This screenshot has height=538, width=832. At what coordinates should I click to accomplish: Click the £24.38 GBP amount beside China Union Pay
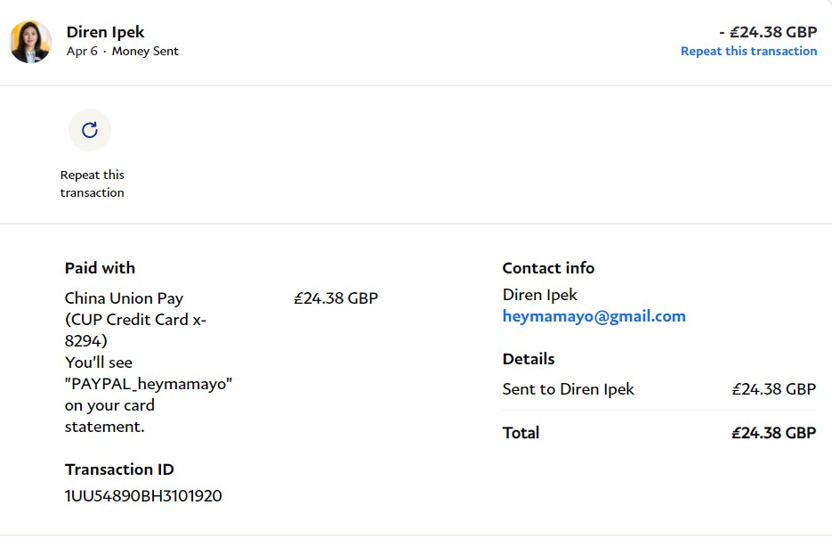(x=335, y=298)
